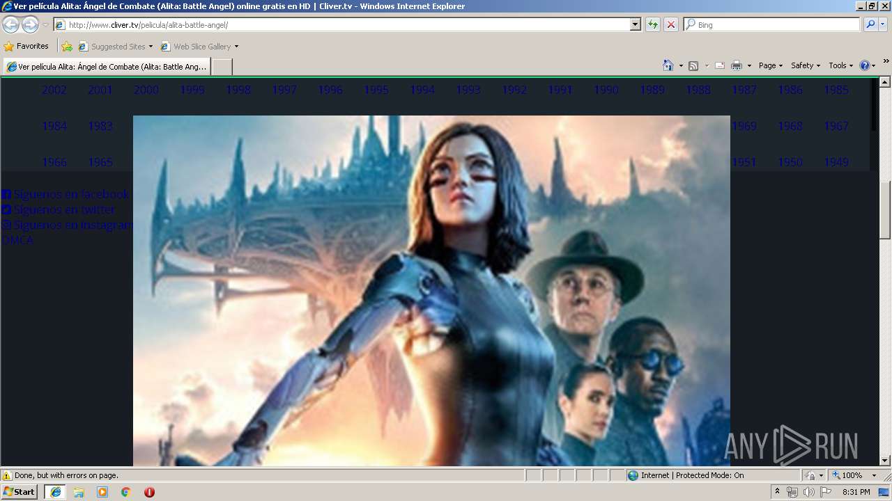This screenshot has width=892, height=501.
Task: Click Síguenos en twitter link
Action: click(59, 209)
